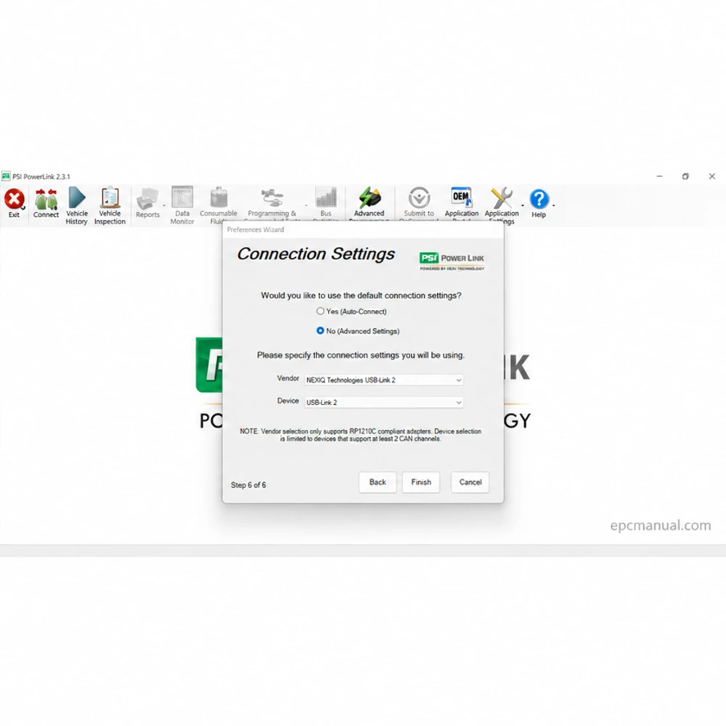The width and height of the screenshot is (726, 726).
Task: Click the red Exit icon
Action: tap(14, 200)
